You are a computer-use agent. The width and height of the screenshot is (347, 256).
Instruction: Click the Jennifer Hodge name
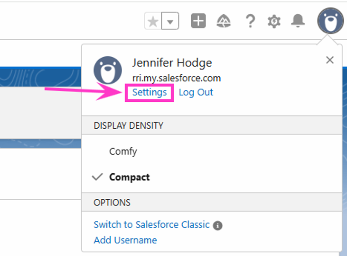(x=172, y=63)
